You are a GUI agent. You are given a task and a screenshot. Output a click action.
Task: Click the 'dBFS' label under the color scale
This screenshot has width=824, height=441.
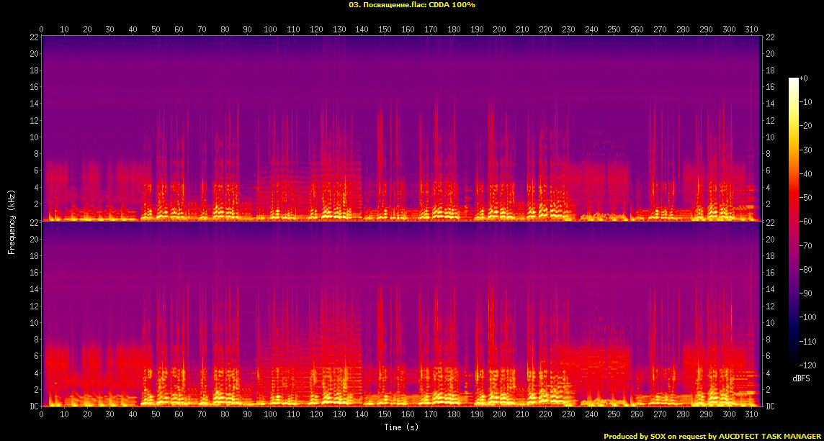pos(802,378)
